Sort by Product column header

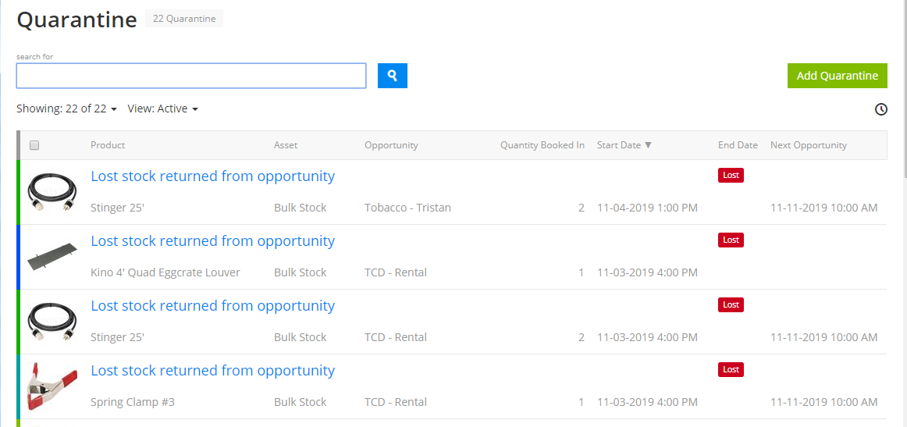click(108, 145)
